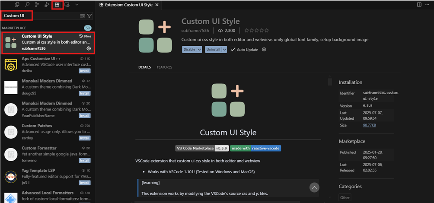Click the Apc Customize UI++ icon thumbnail

pos(11,65)
